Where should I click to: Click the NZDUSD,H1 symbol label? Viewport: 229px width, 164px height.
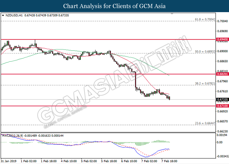coord(14,15)
